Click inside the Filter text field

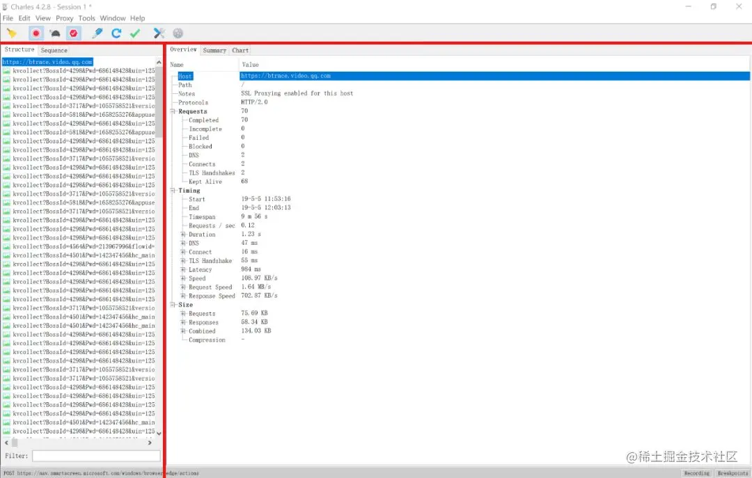point(96,456)
